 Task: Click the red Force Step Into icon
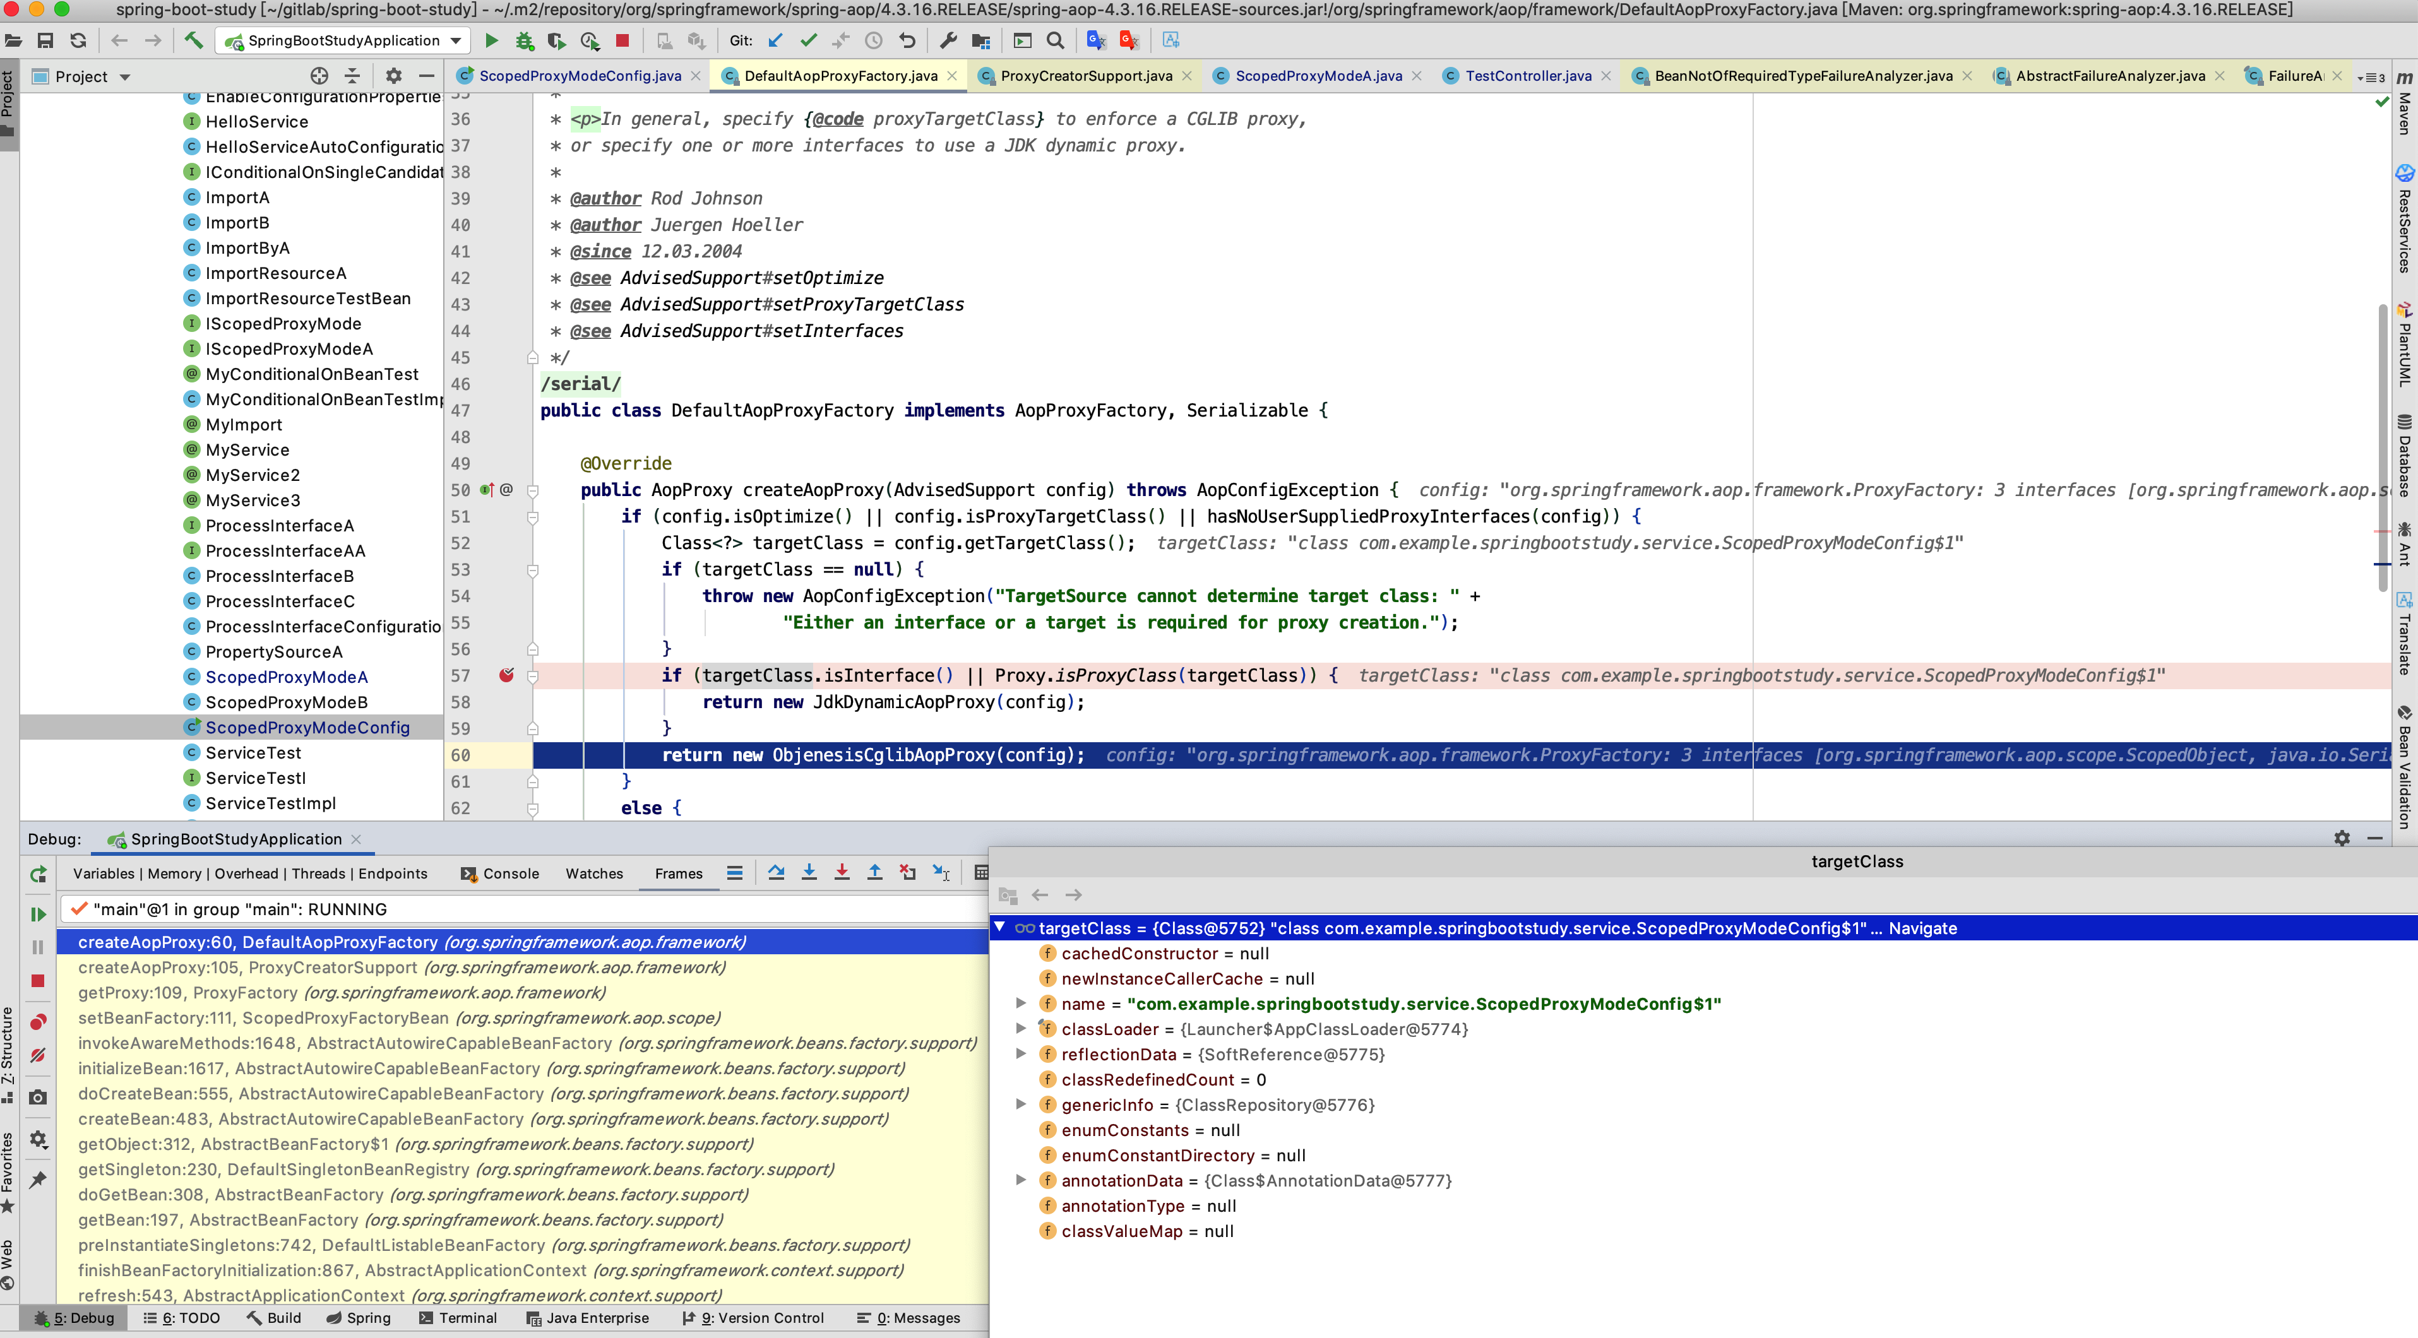click(841, 873)
